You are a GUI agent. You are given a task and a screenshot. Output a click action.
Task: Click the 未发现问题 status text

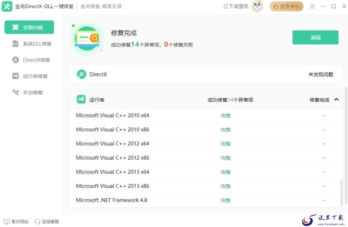tap(321, 75)
